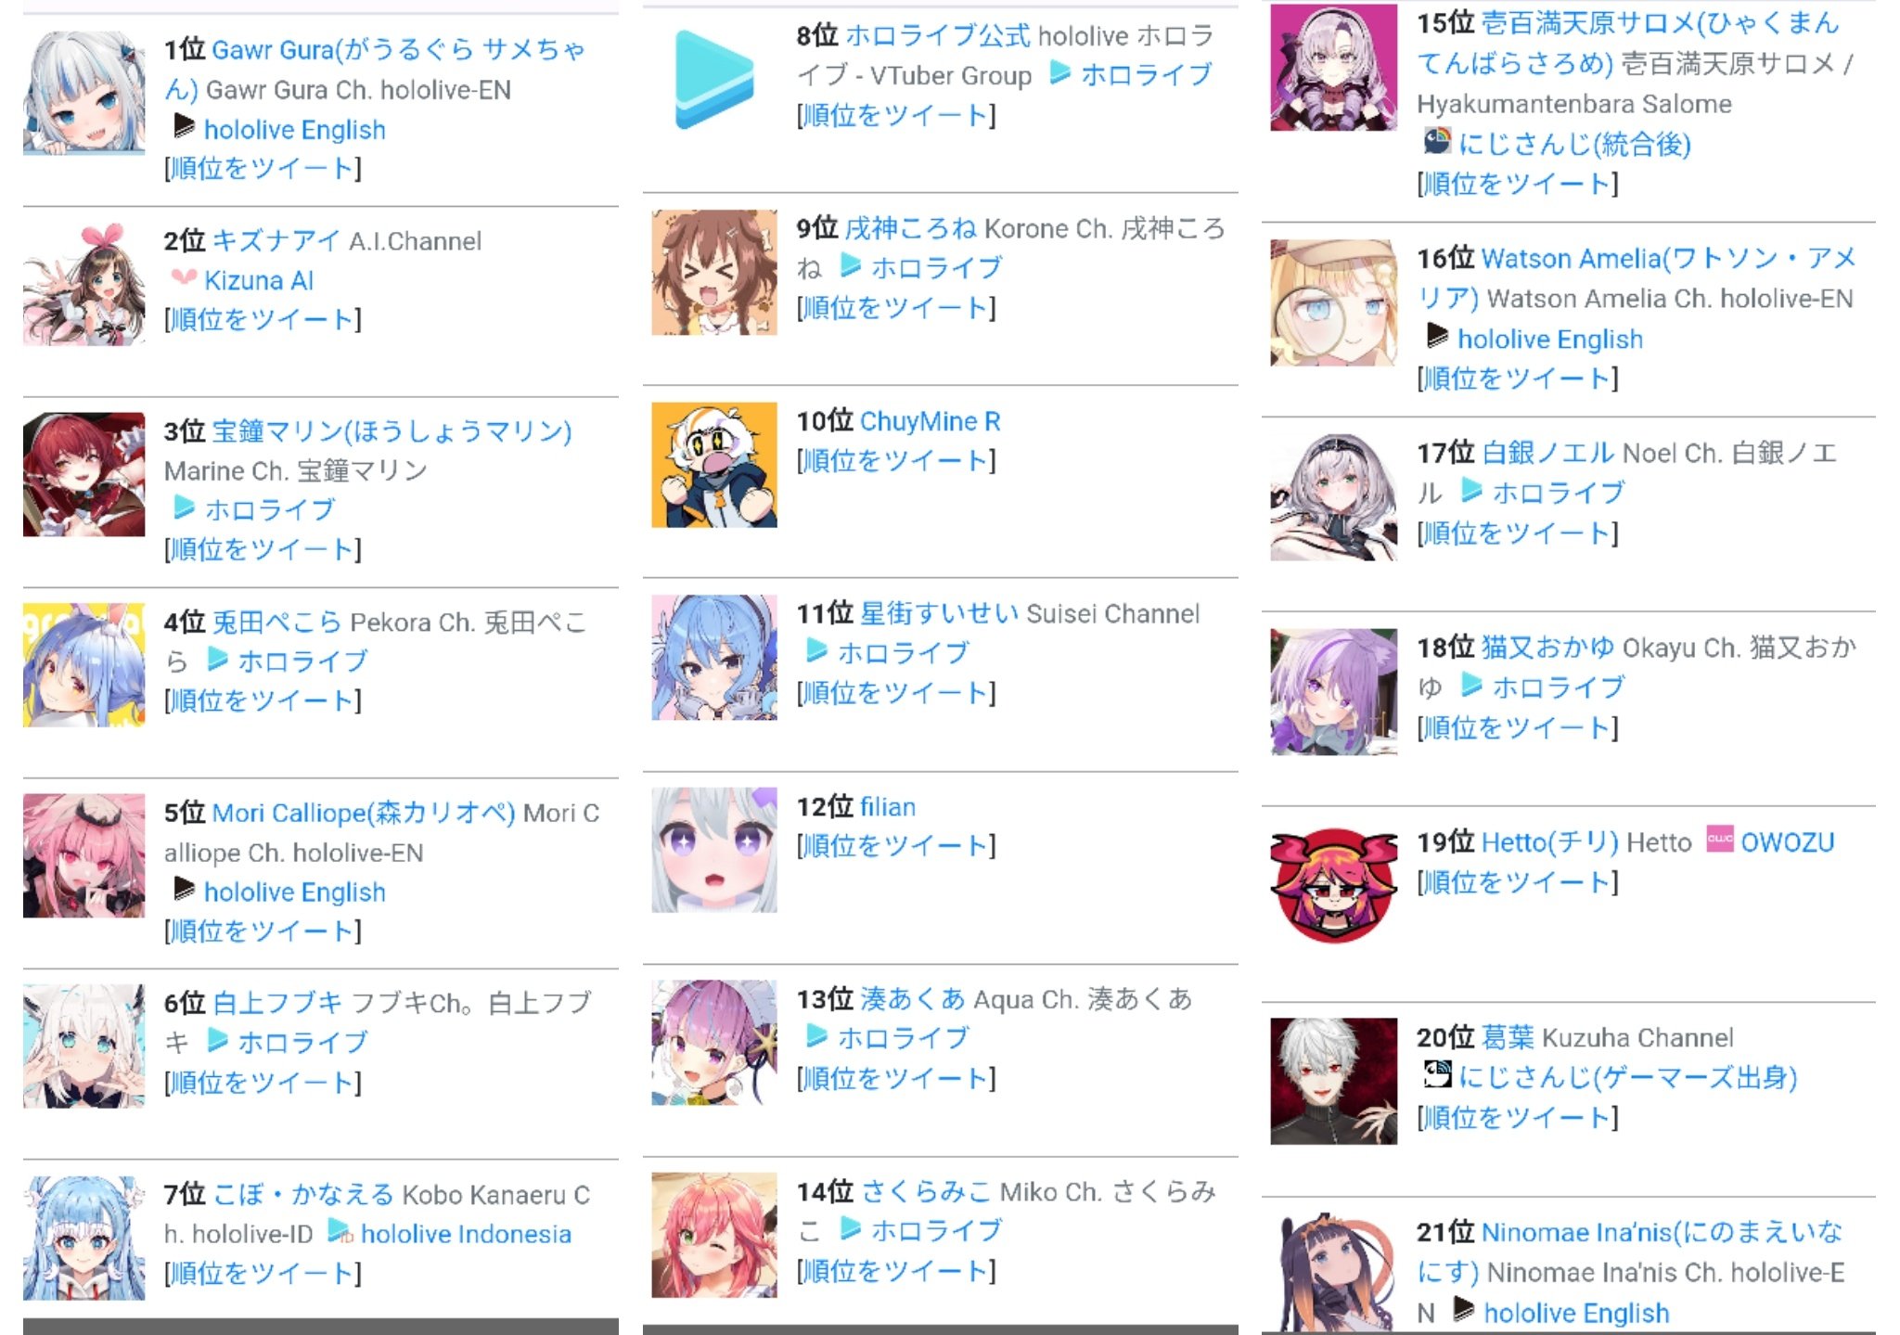Open the Hetto circular avatar thumbnail
The height and width of the screenshot is (1335, 1900).
click(1333, 884)
